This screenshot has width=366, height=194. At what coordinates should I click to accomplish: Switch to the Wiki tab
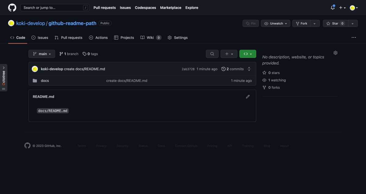point(151,37)
